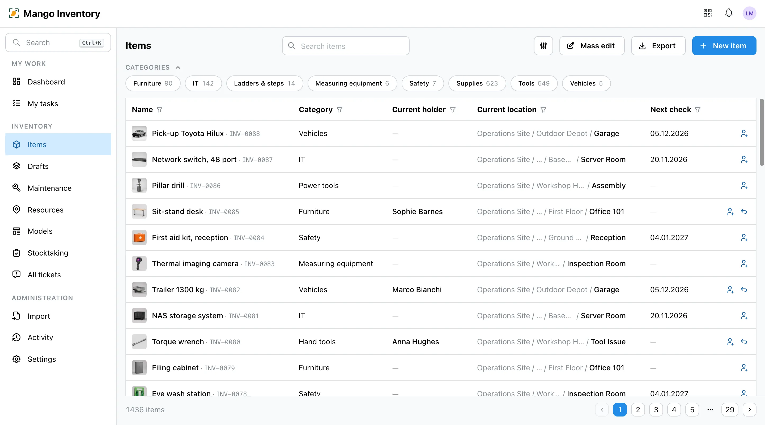Open the filter settings sliders button
The height and width of the screenshot is (425, 765).
(543, 46)
